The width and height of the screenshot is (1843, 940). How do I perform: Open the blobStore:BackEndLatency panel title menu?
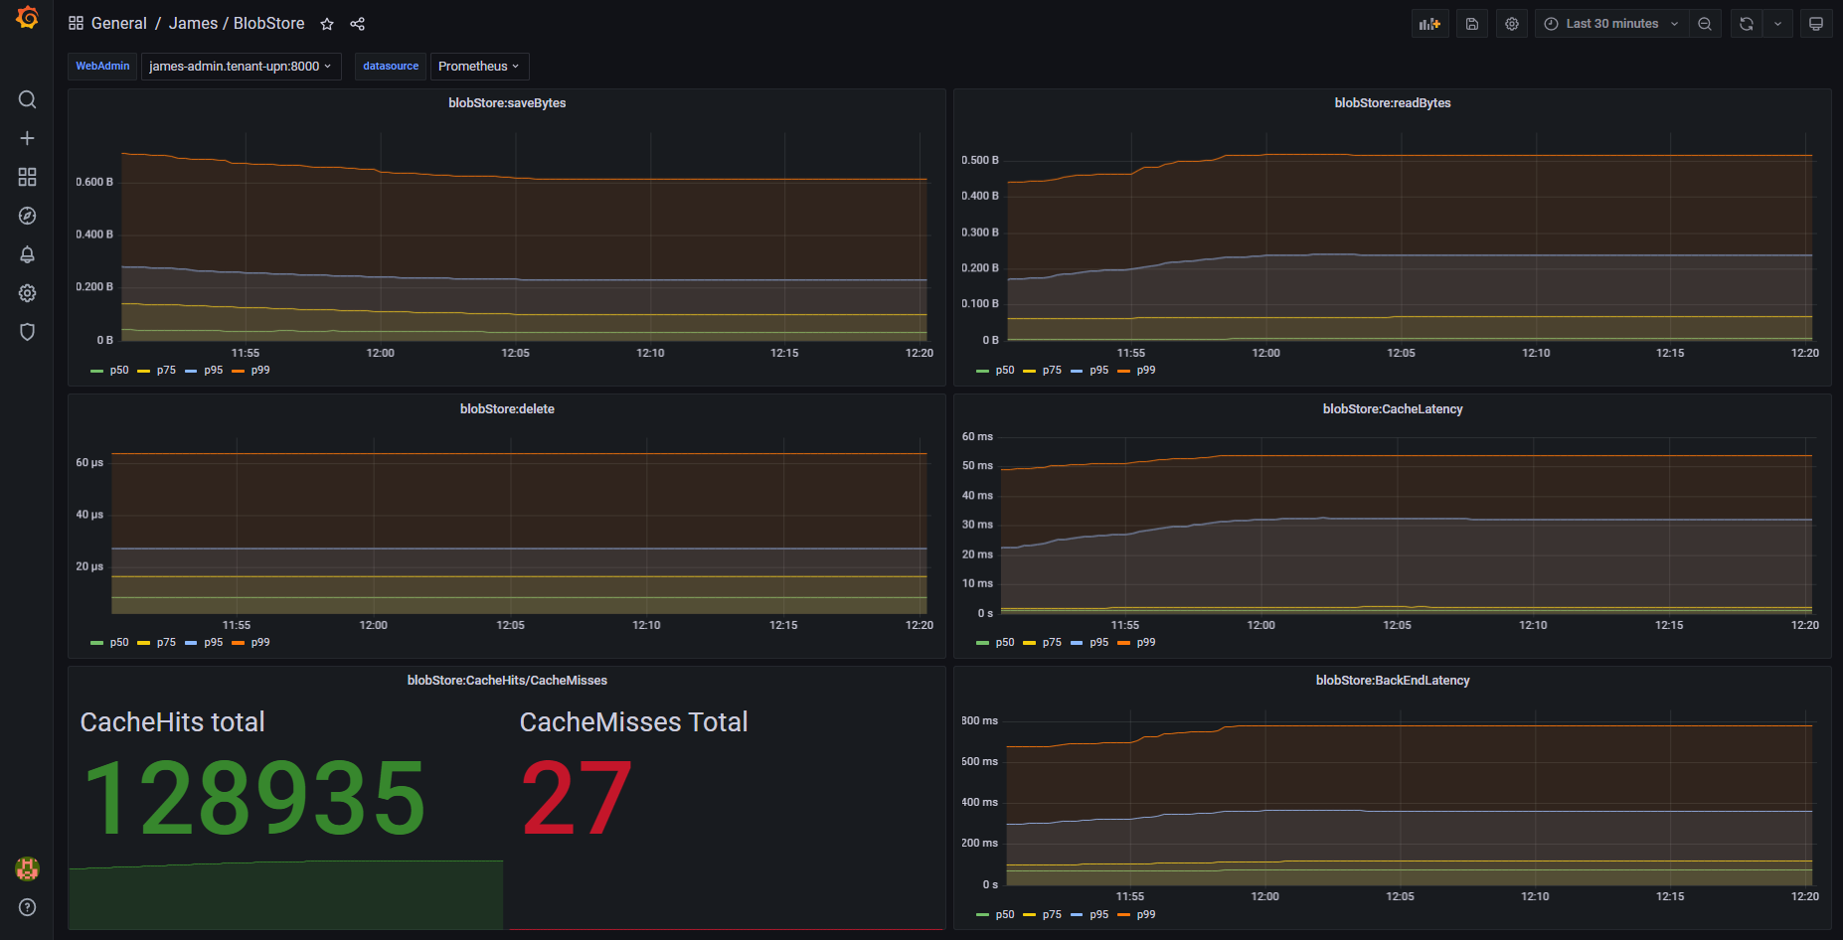(x=1393, y=681)
